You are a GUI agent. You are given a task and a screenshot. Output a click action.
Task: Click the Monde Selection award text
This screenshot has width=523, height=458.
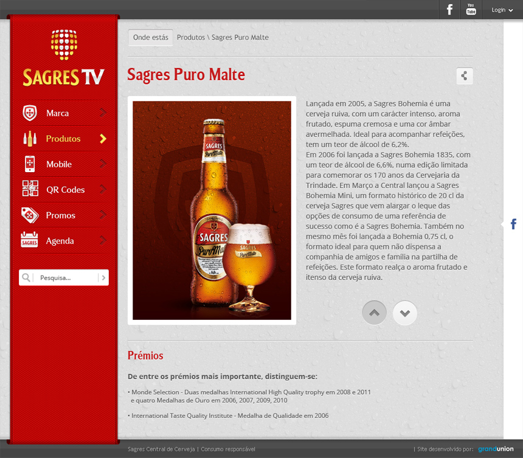click(249, 397)
